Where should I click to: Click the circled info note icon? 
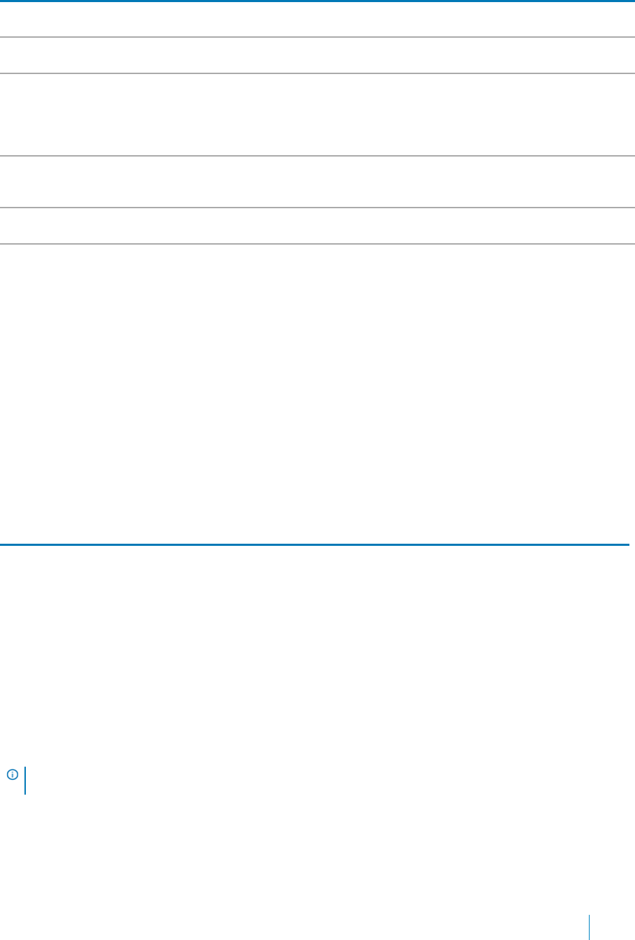click(12, 774)
